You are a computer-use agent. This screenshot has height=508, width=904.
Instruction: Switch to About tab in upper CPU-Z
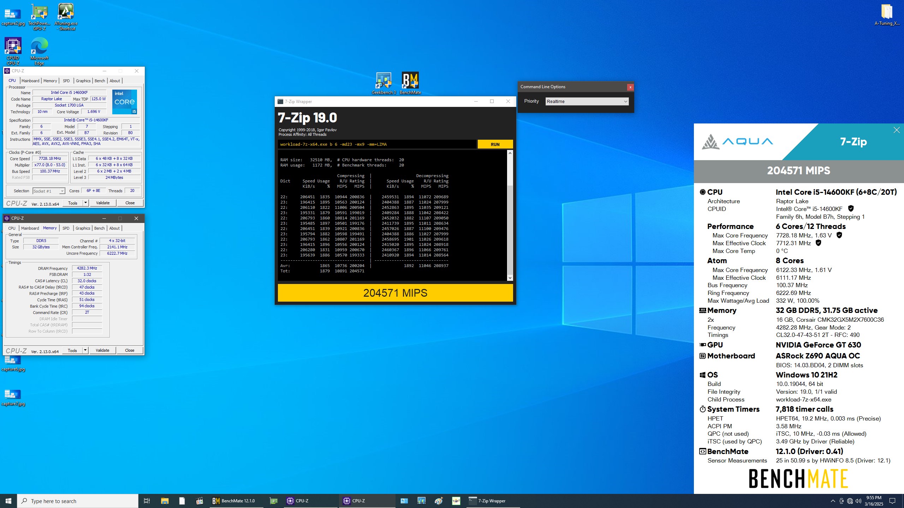tap(115, 81)
